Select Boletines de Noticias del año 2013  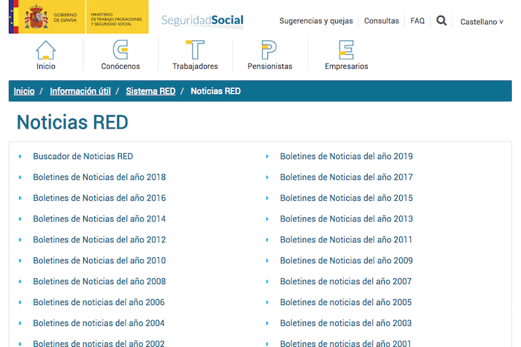[x=346, y=219]
